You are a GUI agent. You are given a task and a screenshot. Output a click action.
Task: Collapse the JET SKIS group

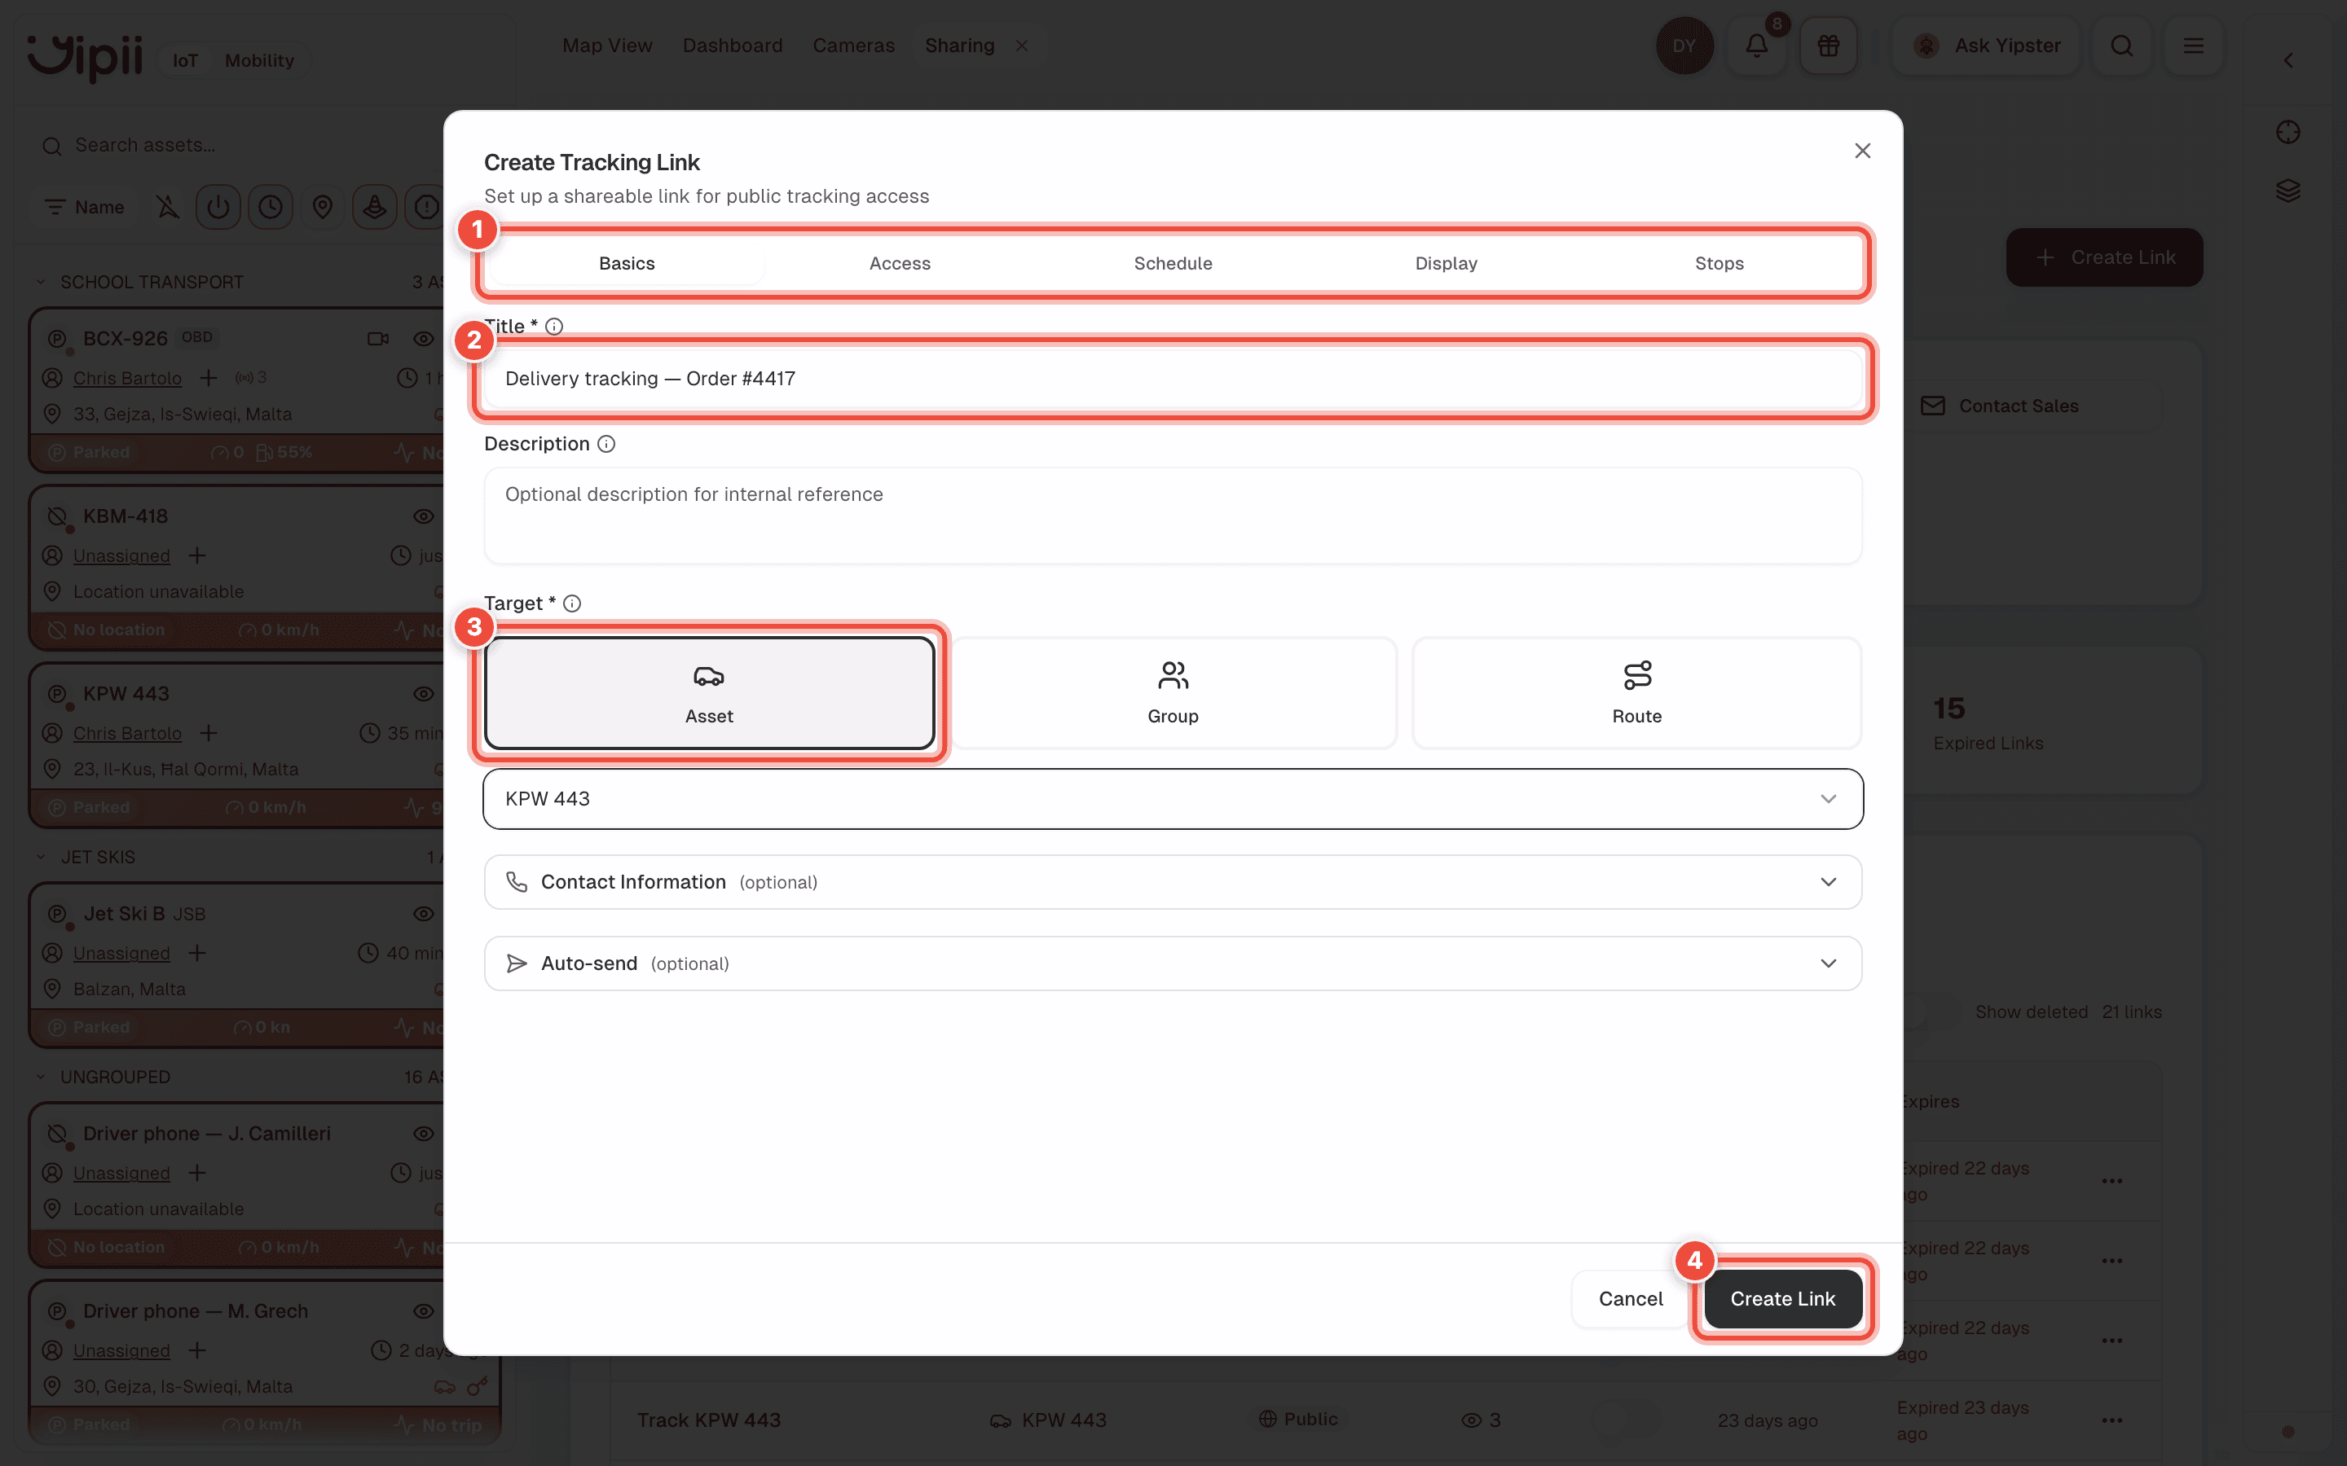tap(41, 857)
